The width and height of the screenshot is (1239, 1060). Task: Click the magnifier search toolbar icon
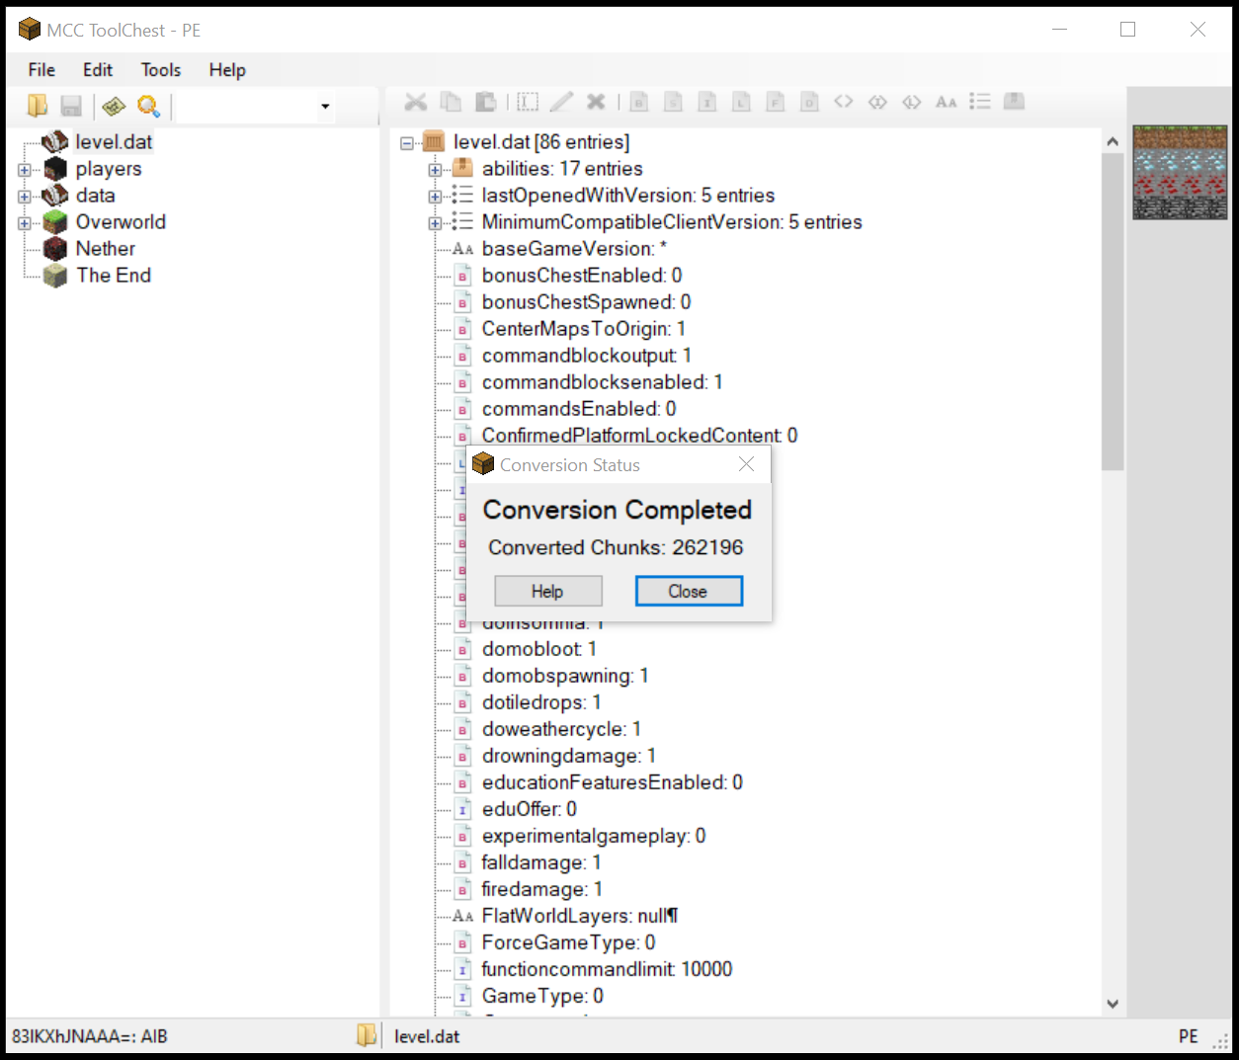click(148, 106)
